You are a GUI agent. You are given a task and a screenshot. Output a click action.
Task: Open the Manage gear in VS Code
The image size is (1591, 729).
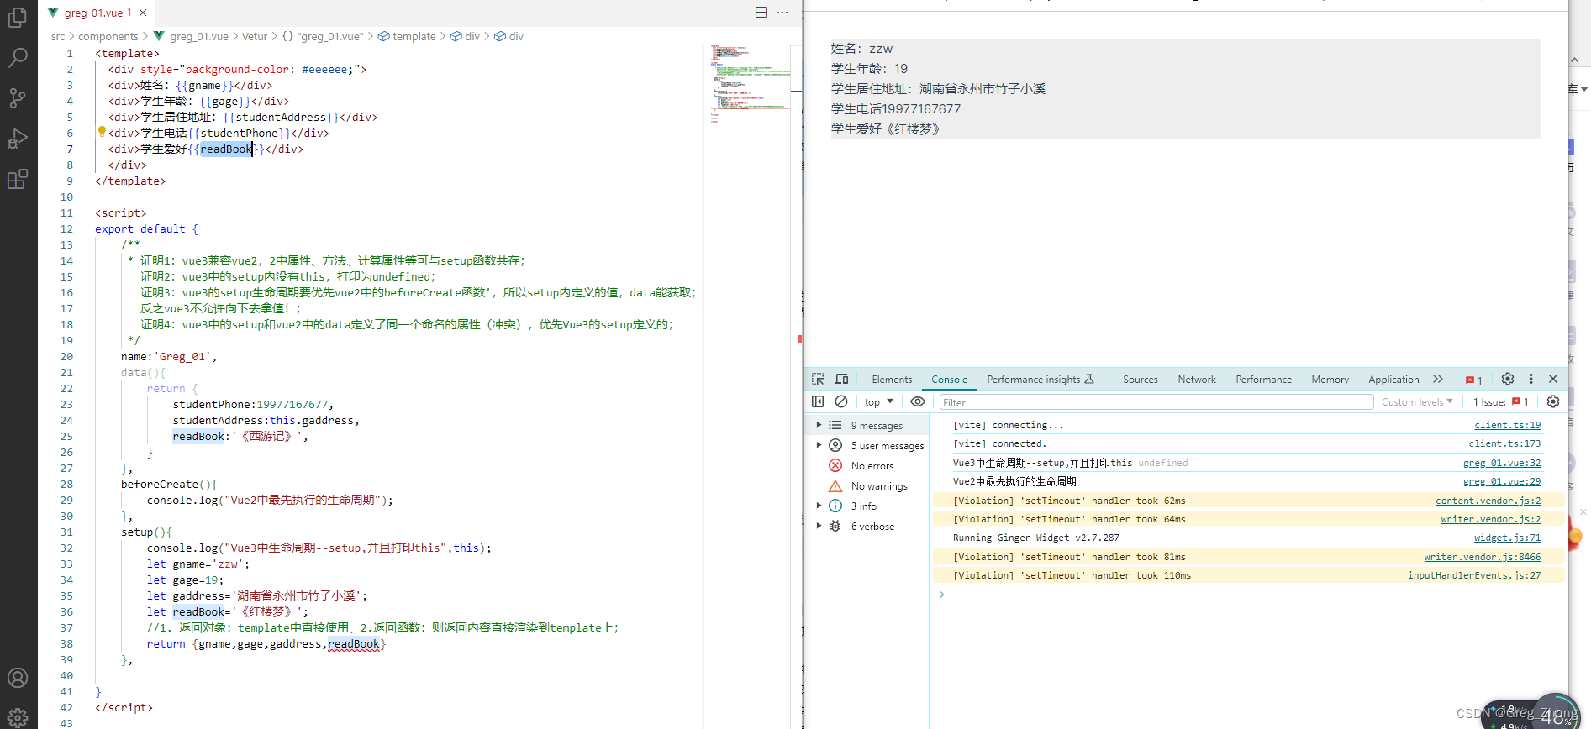[x=18, y=716]
